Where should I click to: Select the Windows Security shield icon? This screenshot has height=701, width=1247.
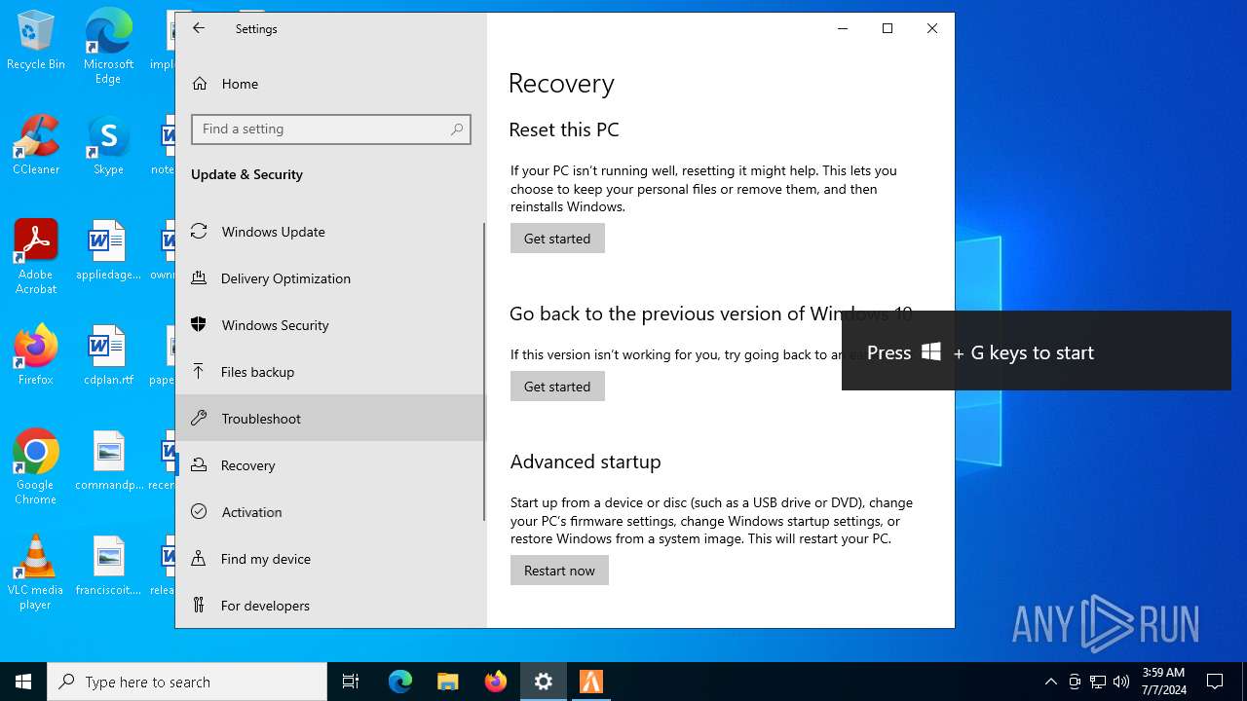199,324
